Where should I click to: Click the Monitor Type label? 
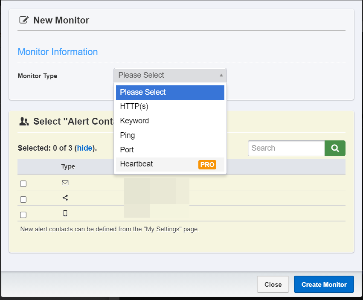coord(38,76)
